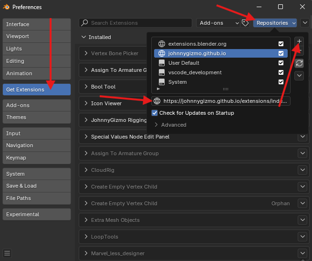The width and height of the screenshot is (312, 261).
Task: Uncheck Check for Updates on Startup
Action: [155, 113]
